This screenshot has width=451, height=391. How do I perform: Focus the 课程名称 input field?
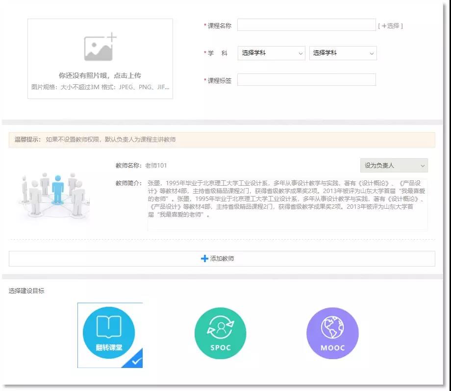coord(306,25)
